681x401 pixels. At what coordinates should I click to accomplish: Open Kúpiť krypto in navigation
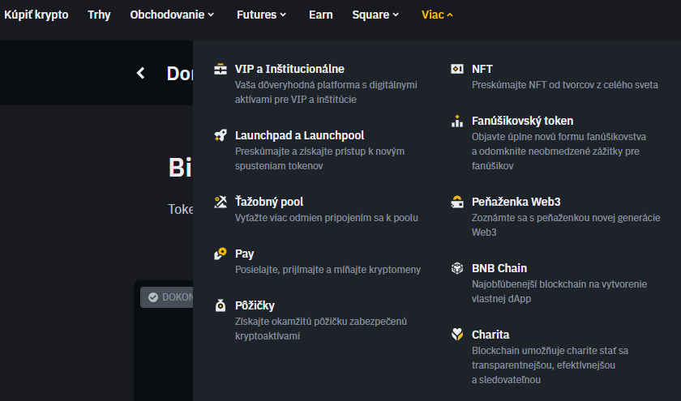36,15
